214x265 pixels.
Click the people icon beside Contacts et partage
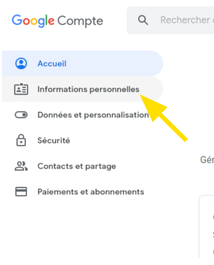[21, 166]
